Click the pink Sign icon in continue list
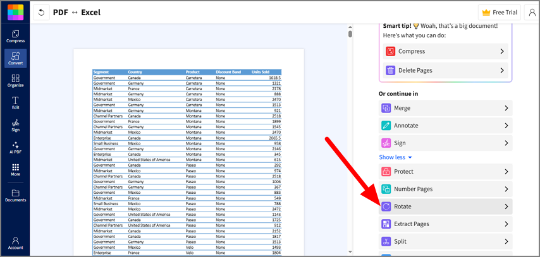The width and height of the screenshot is (540, 257). click(386, 143)
